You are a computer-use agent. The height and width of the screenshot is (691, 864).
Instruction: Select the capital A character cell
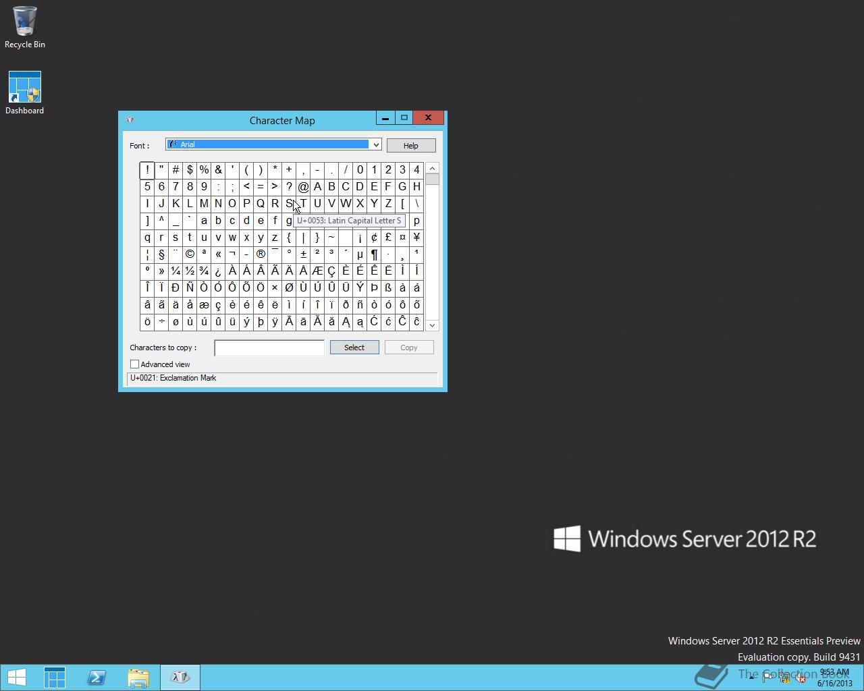[317, 187]
